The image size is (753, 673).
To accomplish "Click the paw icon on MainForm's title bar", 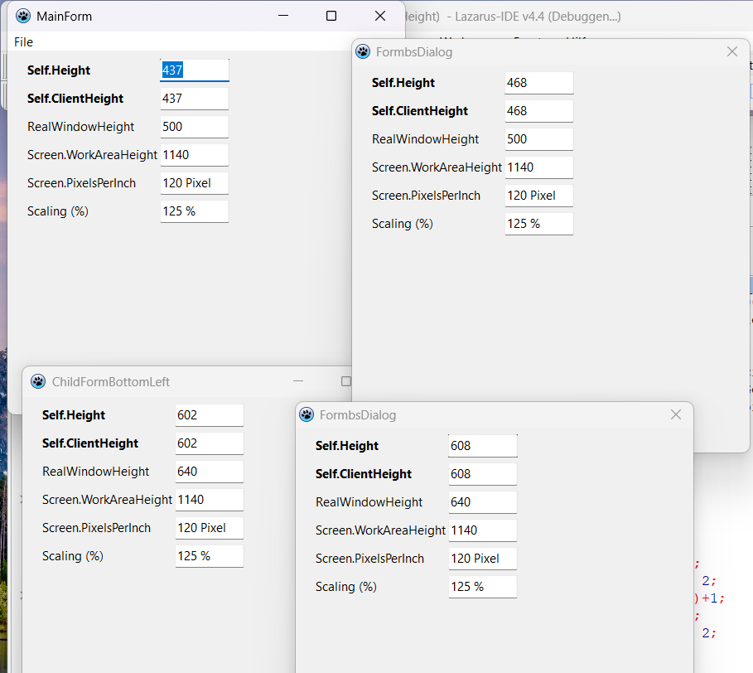I will click(21, 16).
